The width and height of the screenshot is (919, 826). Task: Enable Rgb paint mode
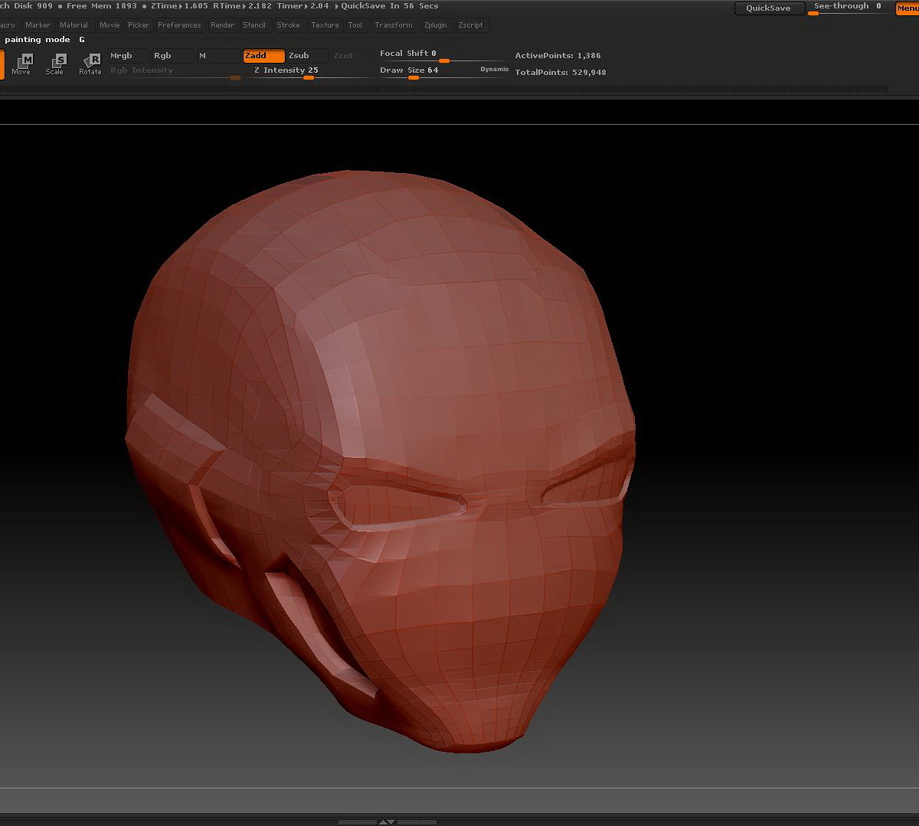172,56
